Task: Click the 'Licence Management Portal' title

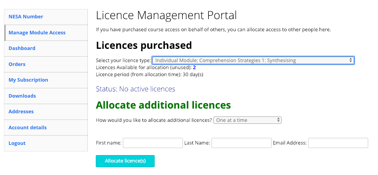Action: [x=166, y=16]
